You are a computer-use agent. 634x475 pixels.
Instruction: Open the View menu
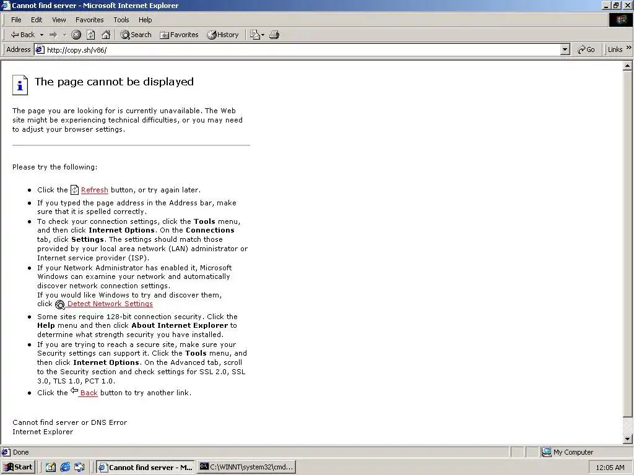point(59,20)
